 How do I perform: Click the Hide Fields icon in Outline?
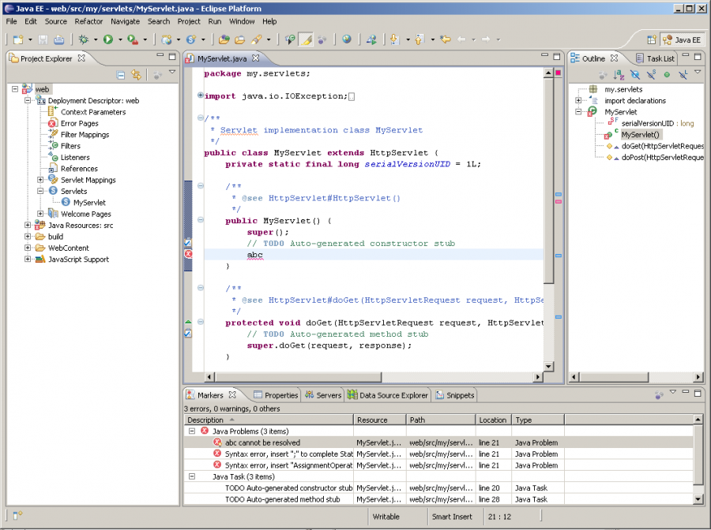pyautogui.click(x=635, y=73)
